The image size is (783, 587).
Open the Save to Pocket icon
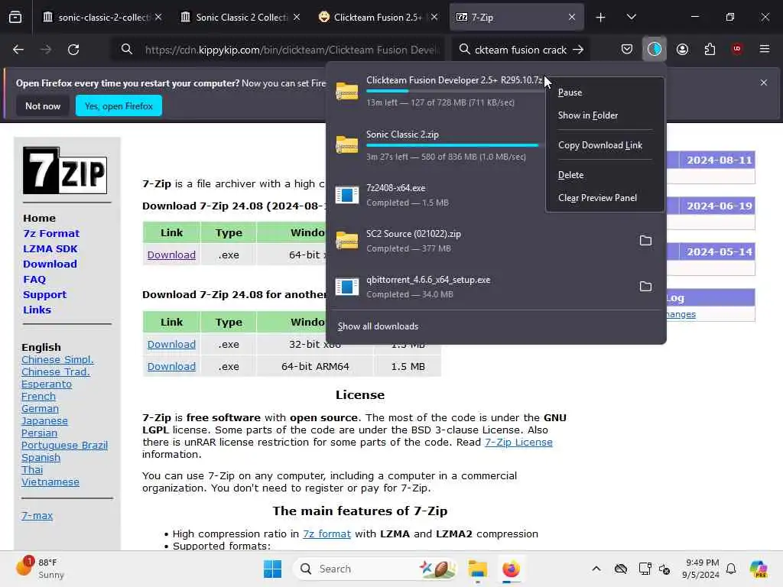(627, 49)
